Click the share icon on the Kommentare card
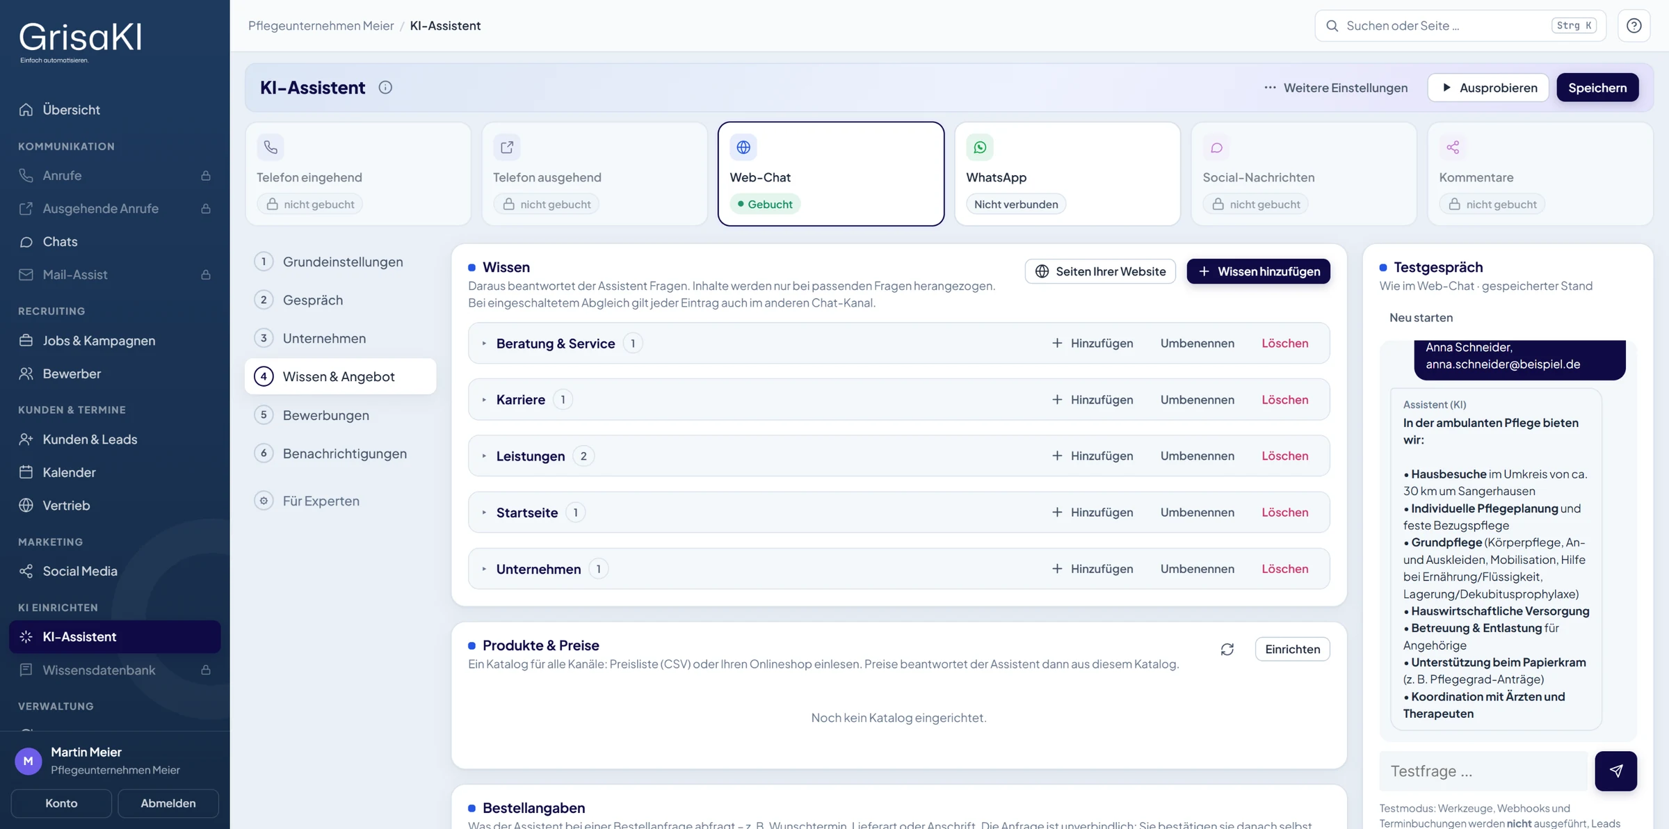Screen dimensions: 1669x829 1453,147
